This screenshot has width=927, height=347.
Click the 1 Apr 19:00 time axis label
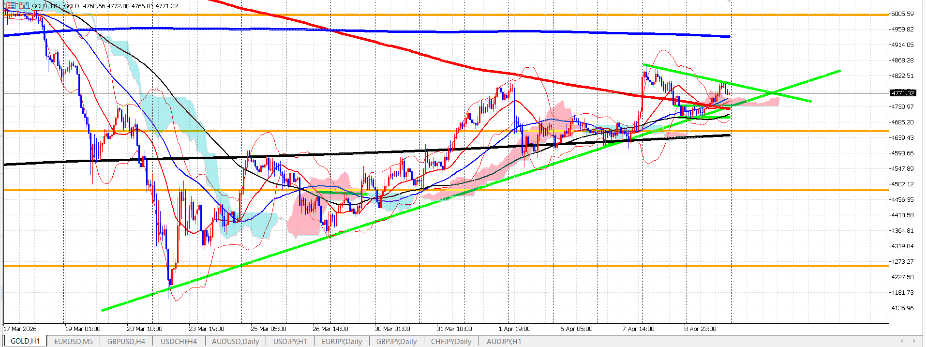tap(515, 329)
